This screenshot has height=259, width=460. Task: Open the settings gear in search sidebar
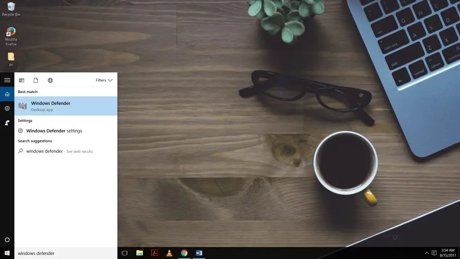7,108
